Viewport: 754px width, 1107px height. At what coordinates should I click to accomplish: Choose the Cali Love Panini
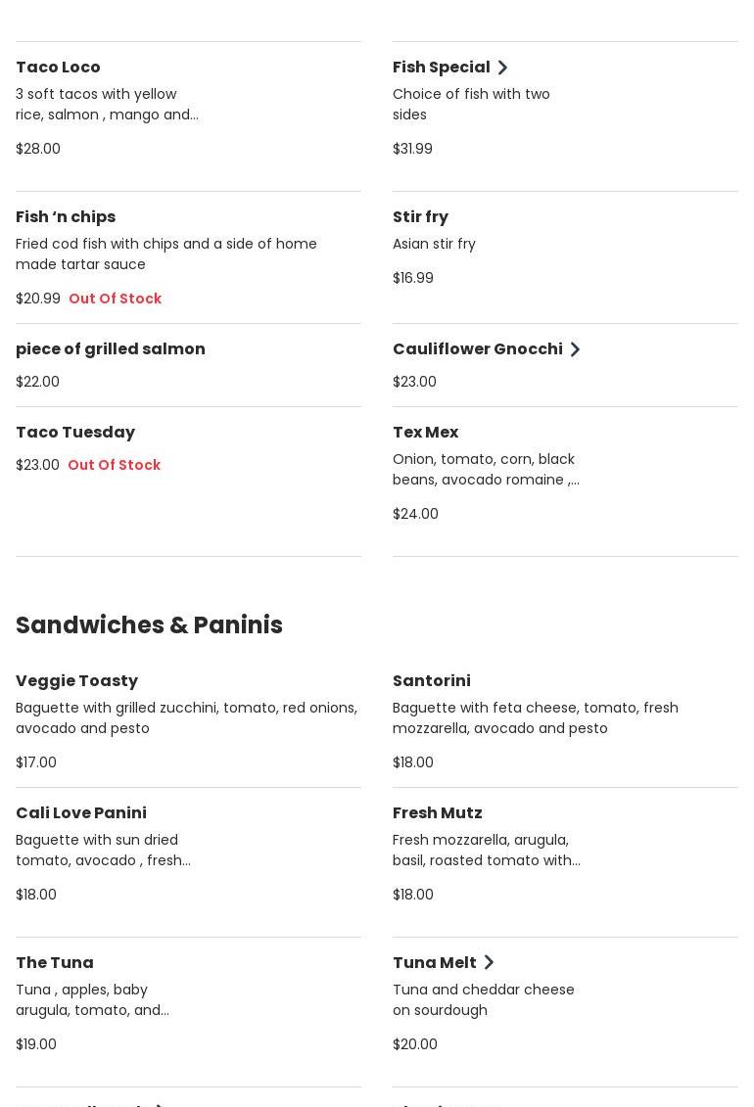click(81, 813)
